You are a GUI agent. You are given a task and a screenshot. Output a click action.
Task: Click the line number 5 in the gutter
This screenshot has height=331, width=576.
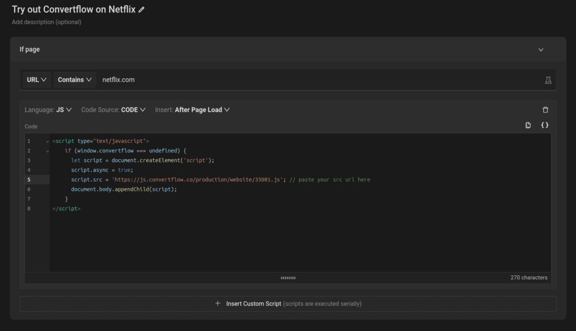[29, 180]
